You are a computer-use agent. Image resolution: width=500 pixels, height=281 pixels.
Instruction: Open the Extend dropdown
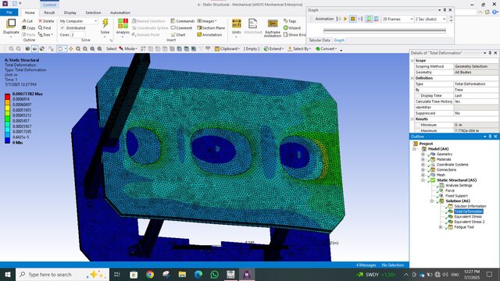click(x=273, y=48)
